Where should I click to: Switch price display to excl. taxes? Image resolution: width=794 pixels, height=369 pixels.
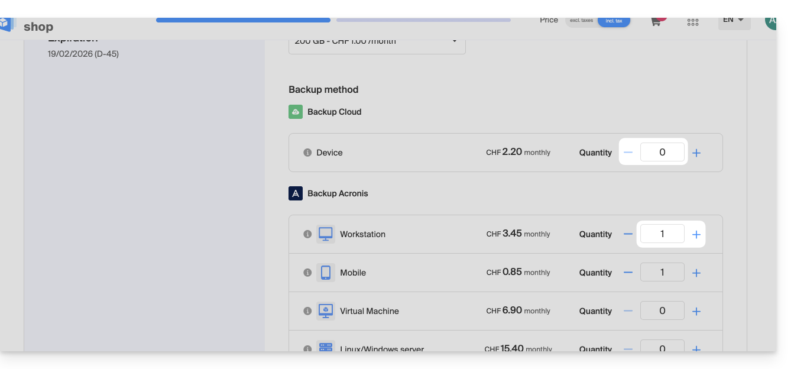(x=581, y=21)
